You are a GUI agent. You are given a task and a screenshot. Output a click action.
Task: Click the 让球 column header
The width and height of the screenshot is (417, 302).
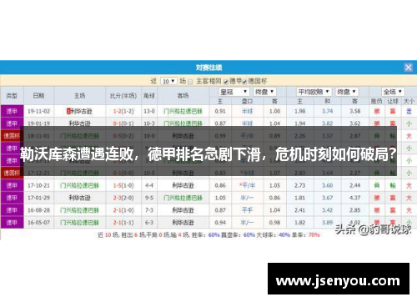(393, 101)
